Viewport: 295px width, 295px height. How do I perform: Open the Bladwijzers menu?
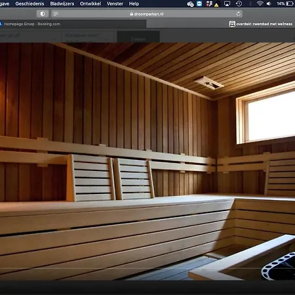click(62, 4)
